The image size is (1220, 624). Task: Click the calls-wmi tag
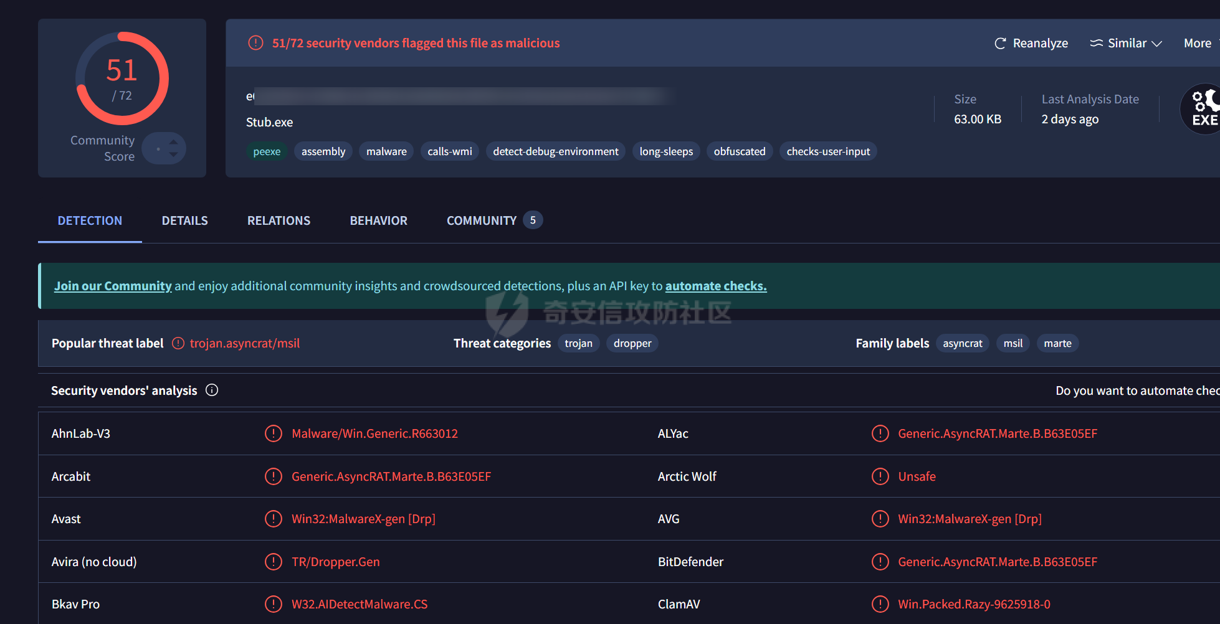coord(450,151)
